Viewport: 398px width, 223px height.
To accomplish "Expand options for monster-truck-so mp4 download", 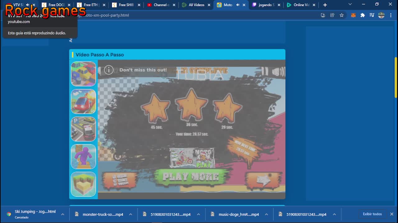I will pos(131,214).
